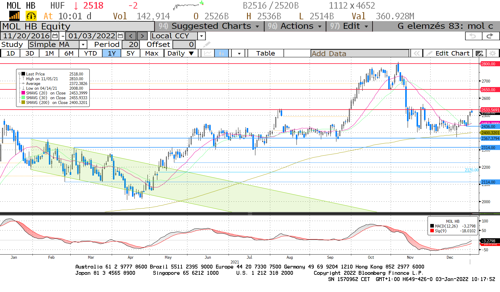The width and height of the screenshot is (500, 292).
Task: Open end date calendar picker icon
Action: pos(120,36)
